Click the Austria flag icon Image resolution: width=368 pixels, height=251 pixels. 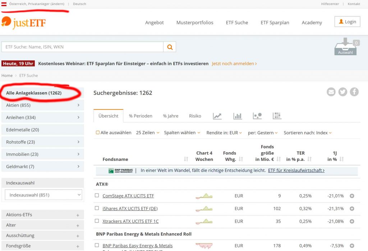click(4, 4)
